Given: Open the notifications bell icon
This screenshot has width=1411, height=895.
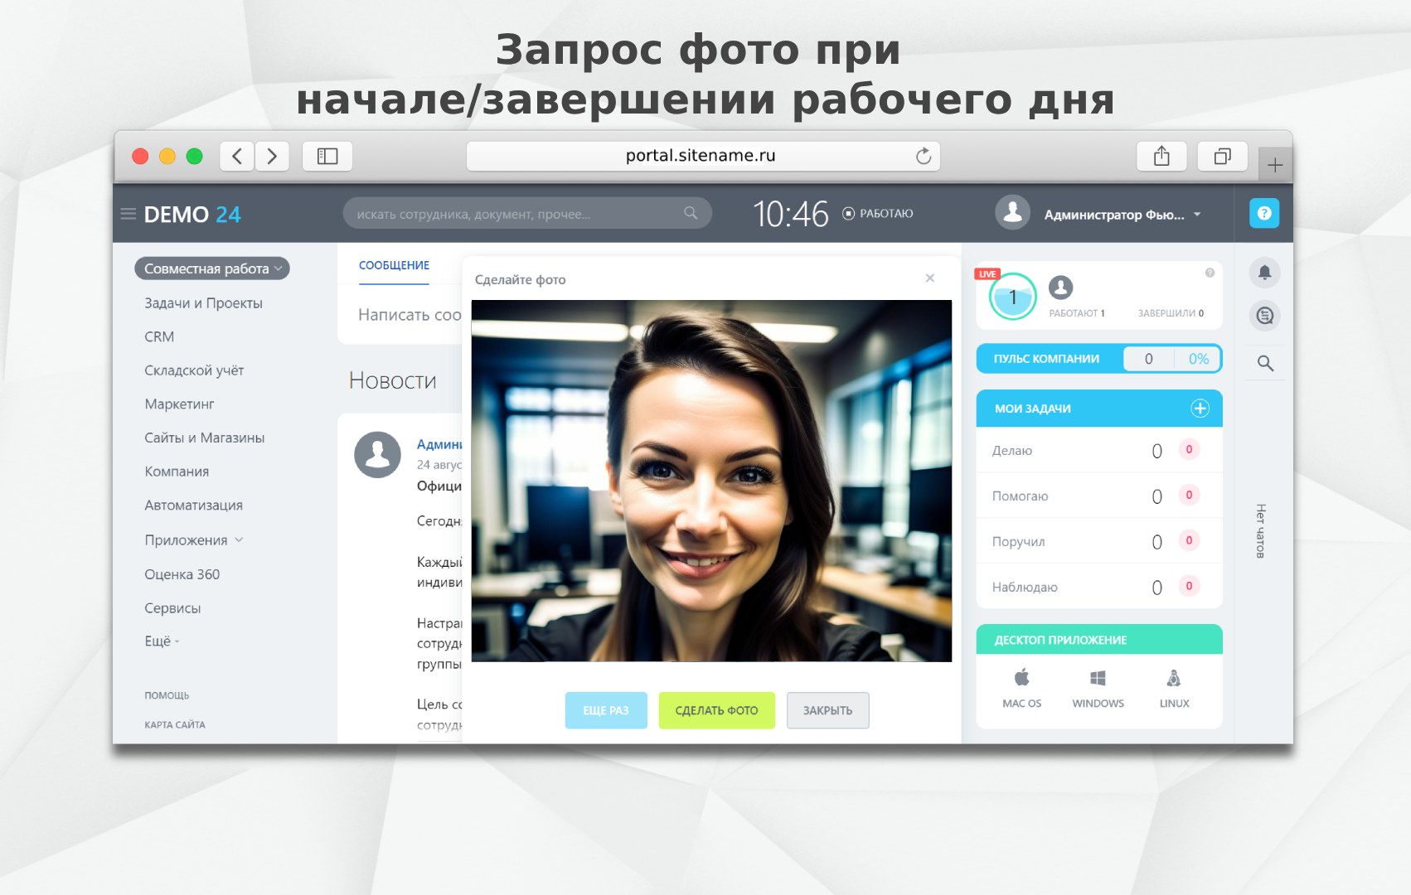Looking at the screenshot, I should (1264, 273).
